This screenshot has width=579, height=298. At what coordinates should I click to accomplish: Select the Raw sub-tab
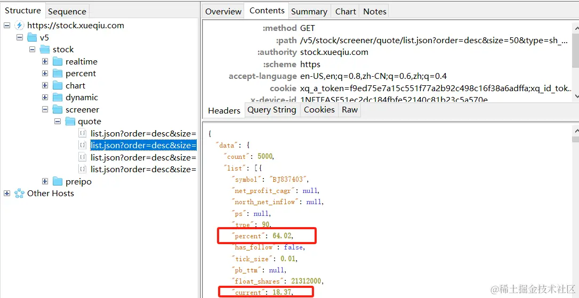[350, 110]
